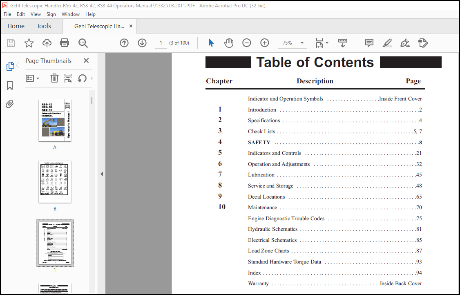The width and height of the screenshot is (460, 295).
Task: Click the Service and Storage entry
Action: [335, 186]
